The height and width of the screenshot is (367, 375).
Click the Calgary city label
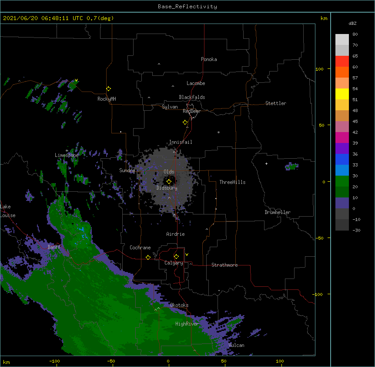pos(174,263)
